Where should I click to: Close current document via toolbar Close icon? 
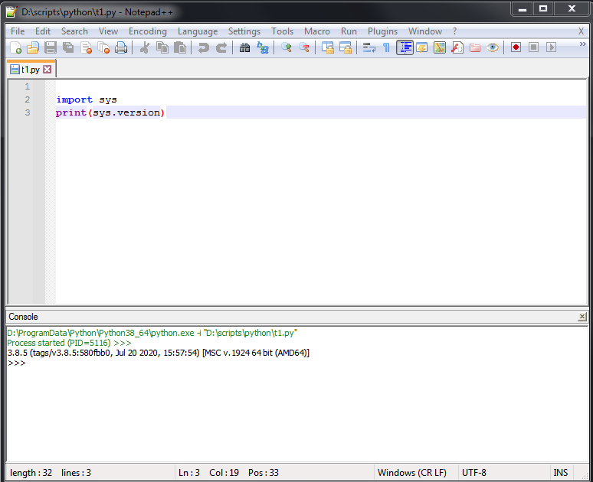(x=86, y=47)
